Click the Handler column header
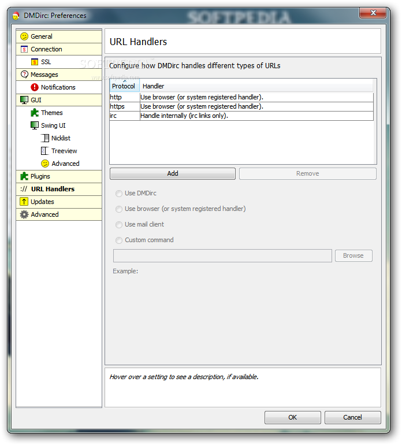402x445 pixels. pyautogui.click(x=256, y=86)
